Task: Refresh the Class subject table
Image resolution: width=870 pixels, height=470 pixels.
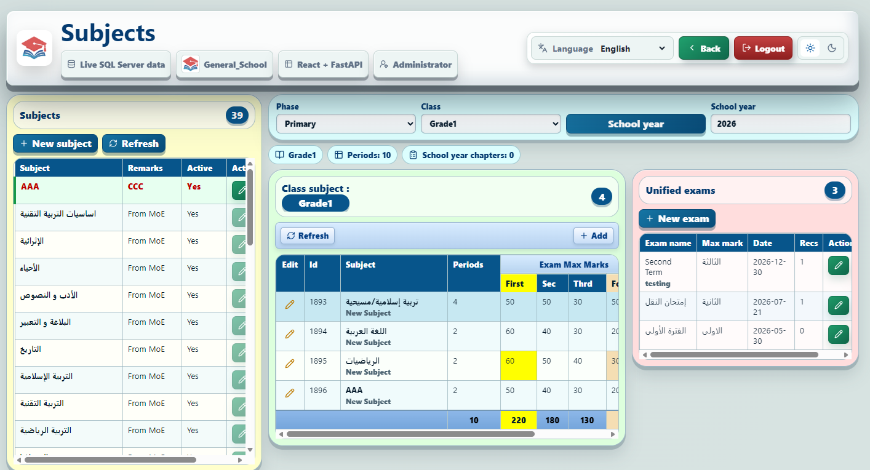Action: pos(308,236)
